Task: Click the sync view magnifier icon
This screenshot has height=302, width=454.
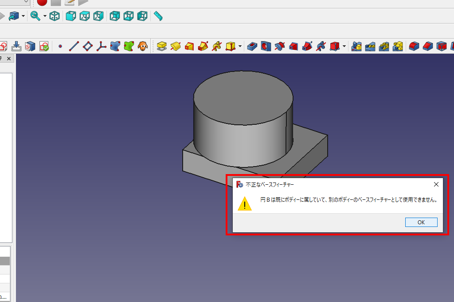Action: [x=35, y=16]
